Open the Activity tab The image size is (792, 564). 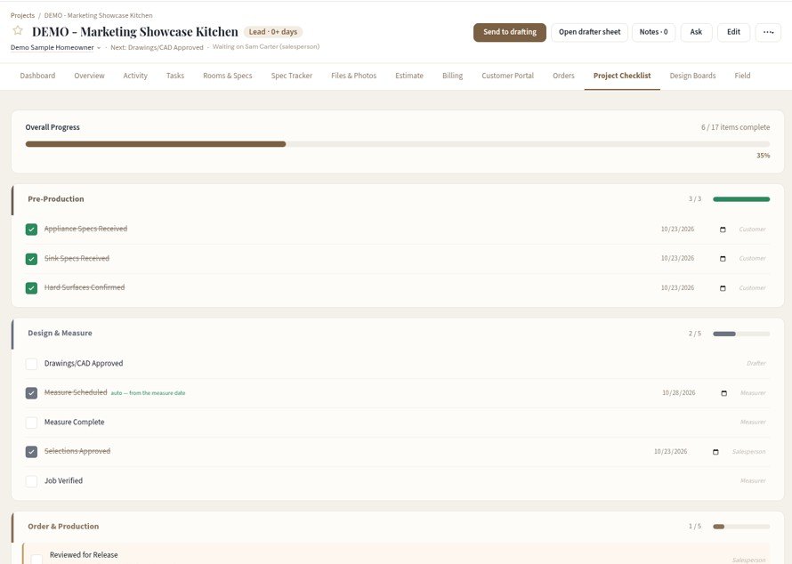pos(135,76)
